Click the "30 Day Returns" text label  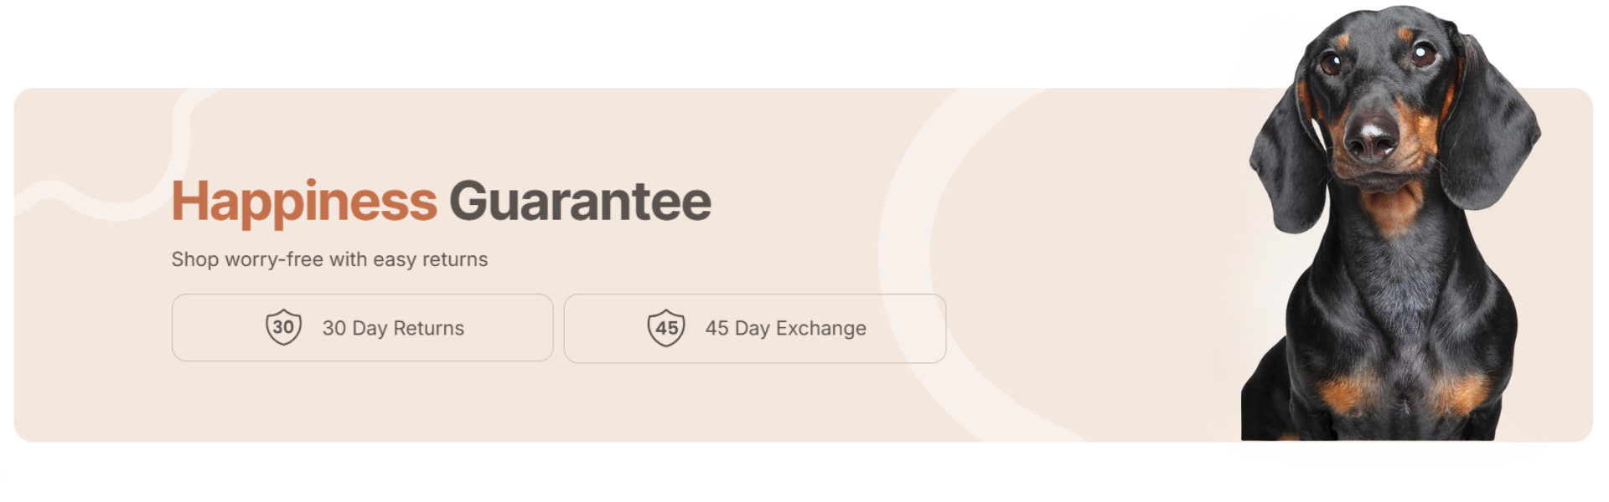click(393, 328)
